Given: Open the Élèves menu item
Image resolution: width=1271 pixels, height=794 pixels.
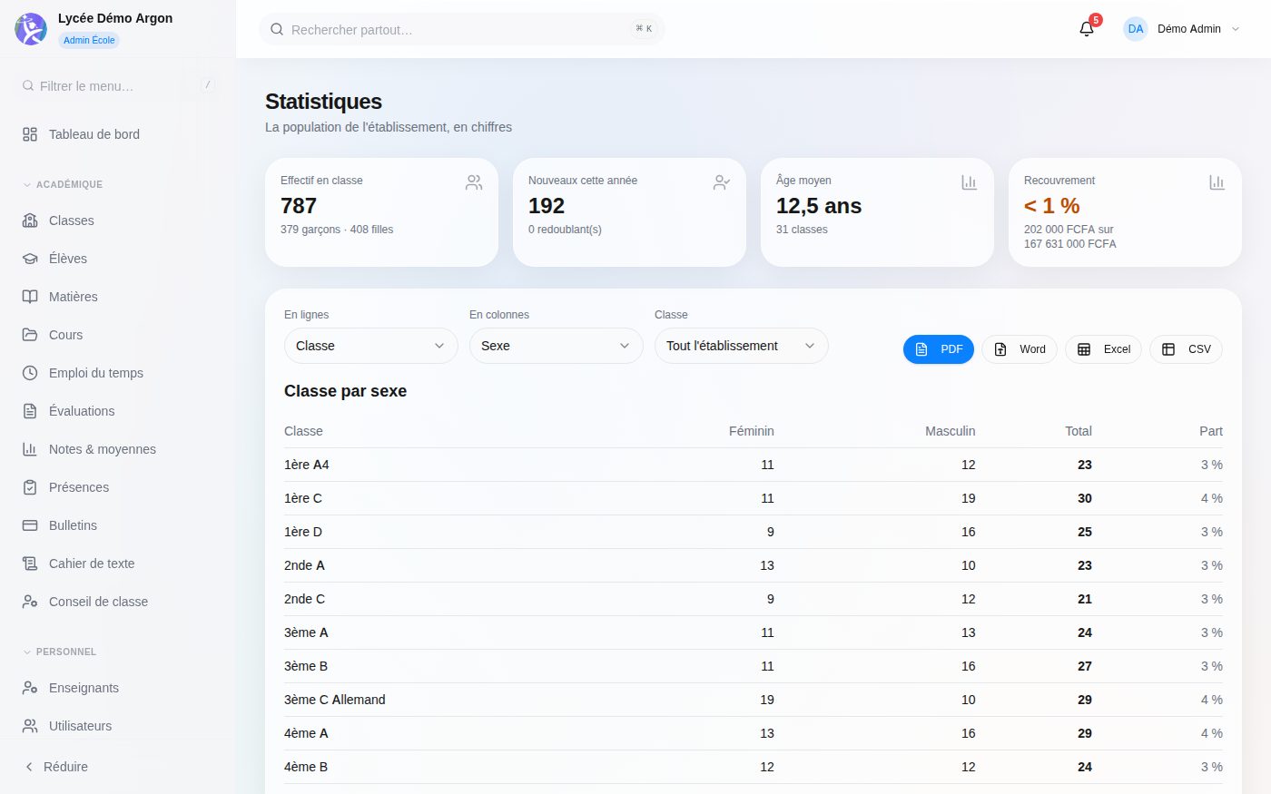Looking at the screenshot, I should [118, 259].
